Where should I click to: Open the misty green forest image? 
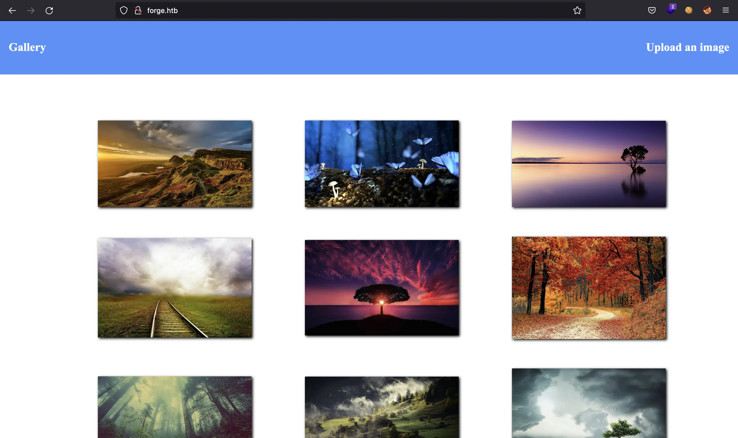(x=175, y=407)
